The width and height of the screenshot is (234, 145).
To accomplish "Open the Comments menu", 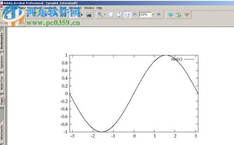I will 50,8.
